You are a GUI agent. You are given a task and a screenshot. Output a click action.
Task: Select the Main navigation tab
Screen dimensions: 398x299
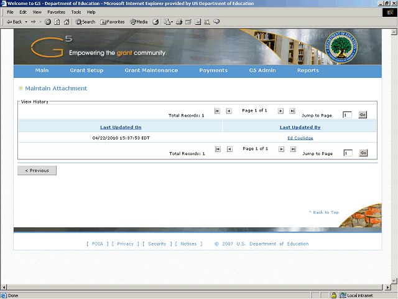point(42,70)
